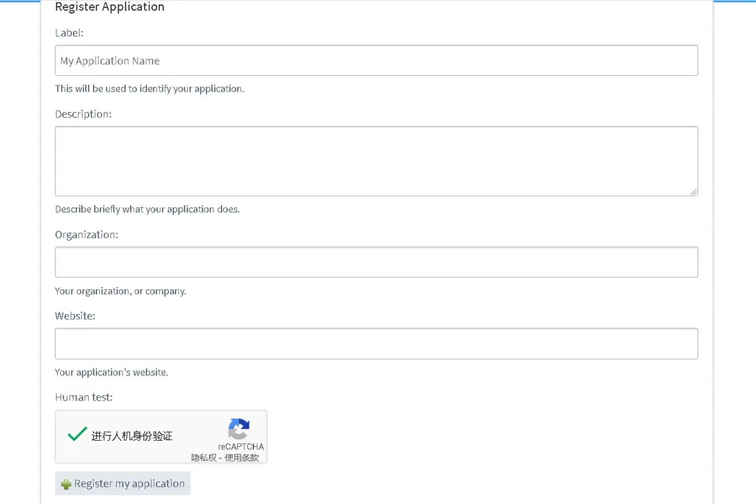Click the "Organization:" field caption

click(87, 235)
